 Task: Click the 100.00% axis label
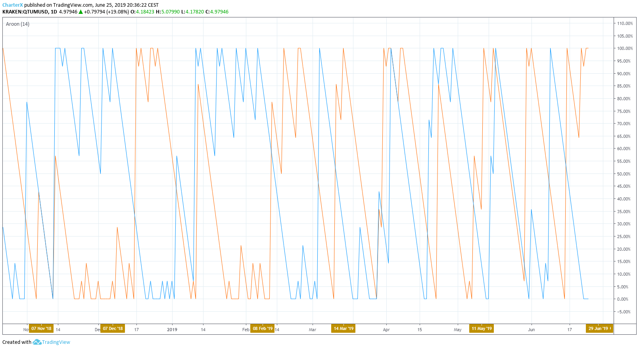tap(625, 48)
